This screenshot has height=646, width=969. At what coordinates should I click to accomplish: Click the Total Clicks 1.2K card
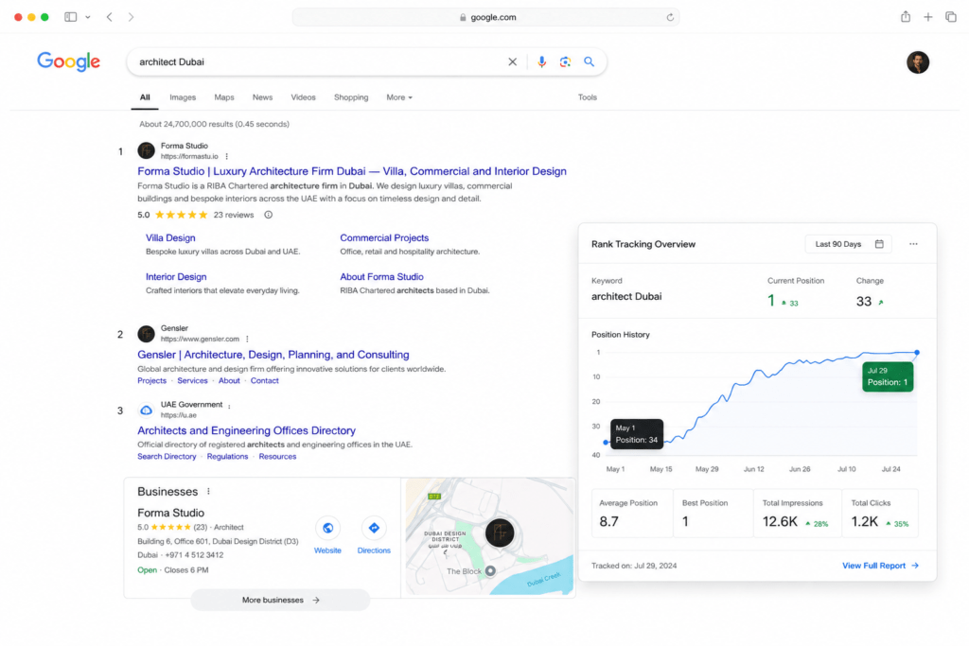pyautogui.click(x=880, y=514)
